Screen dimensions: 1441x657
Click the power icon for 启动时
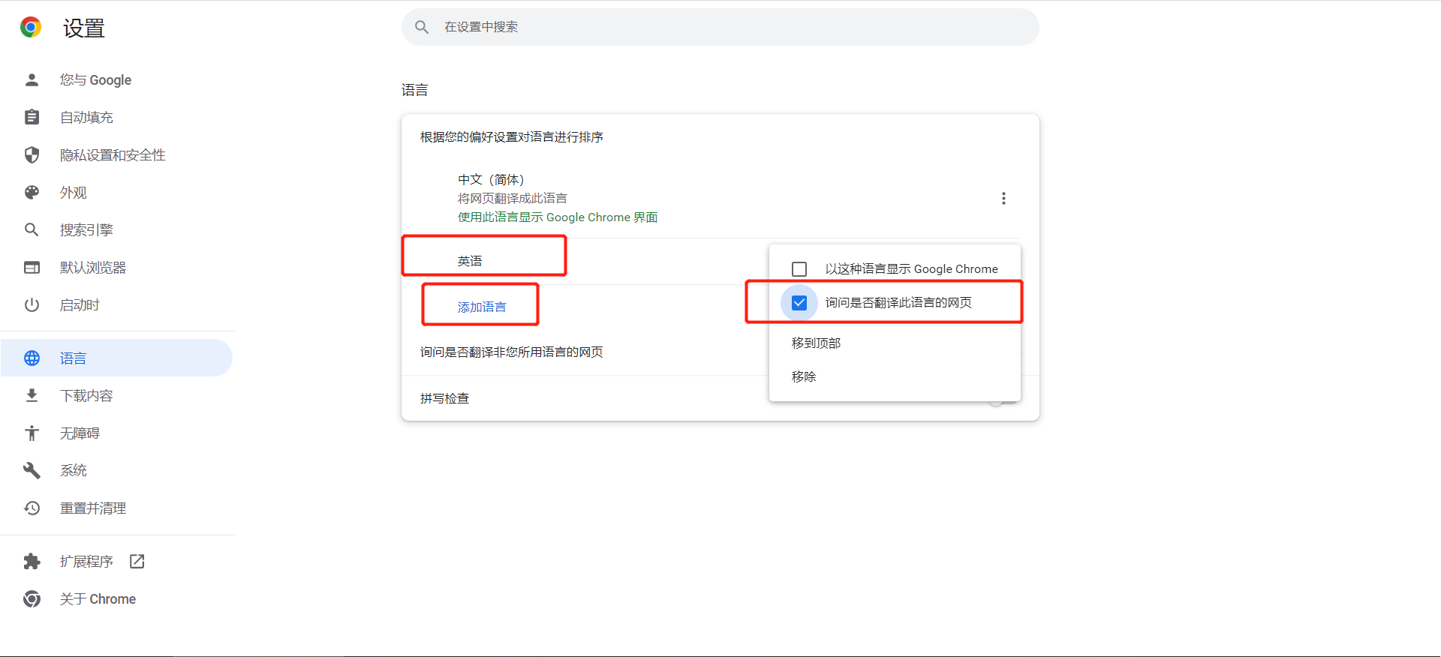pos(32,304)
